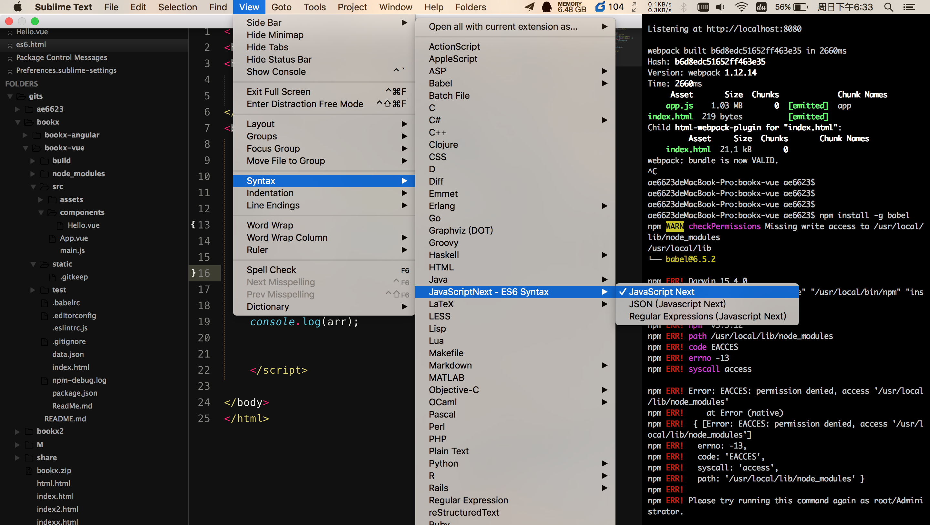The width and height of the screenshot is (930, 525).
Task: Choose Exit Full Screen
Action: [x=324, y=92]
